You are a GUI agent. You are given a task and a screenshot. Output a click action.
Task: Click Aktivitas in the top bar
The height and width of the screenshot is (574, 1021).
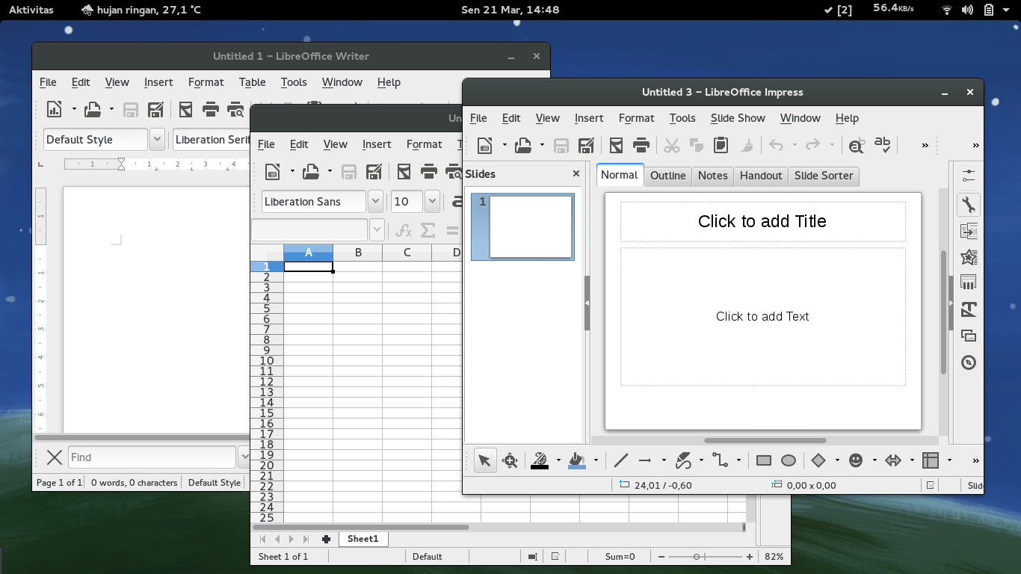(x=31, y=10)
